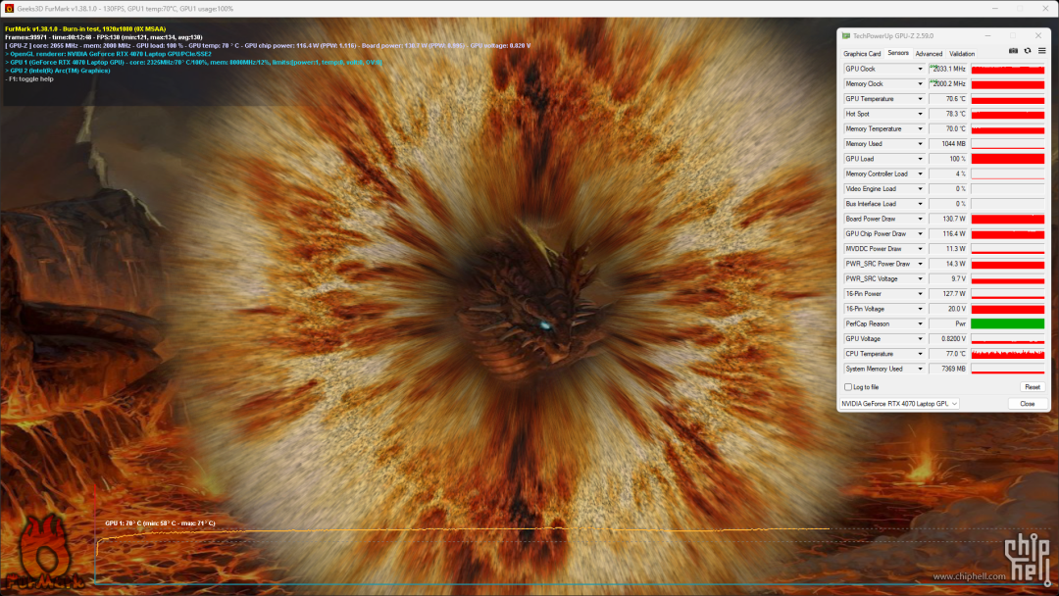The width and height of the screenshot is (1059, 596).
Task: Open the 16-Pin Voltage dropdown
Action: 920,309
